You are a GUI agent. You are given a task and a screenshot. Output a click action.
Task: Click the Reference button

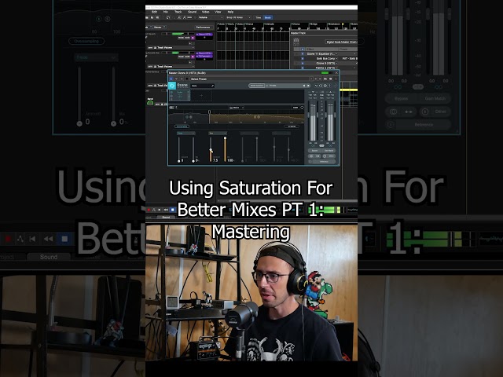pyautogui.click(x=324, y=162)
